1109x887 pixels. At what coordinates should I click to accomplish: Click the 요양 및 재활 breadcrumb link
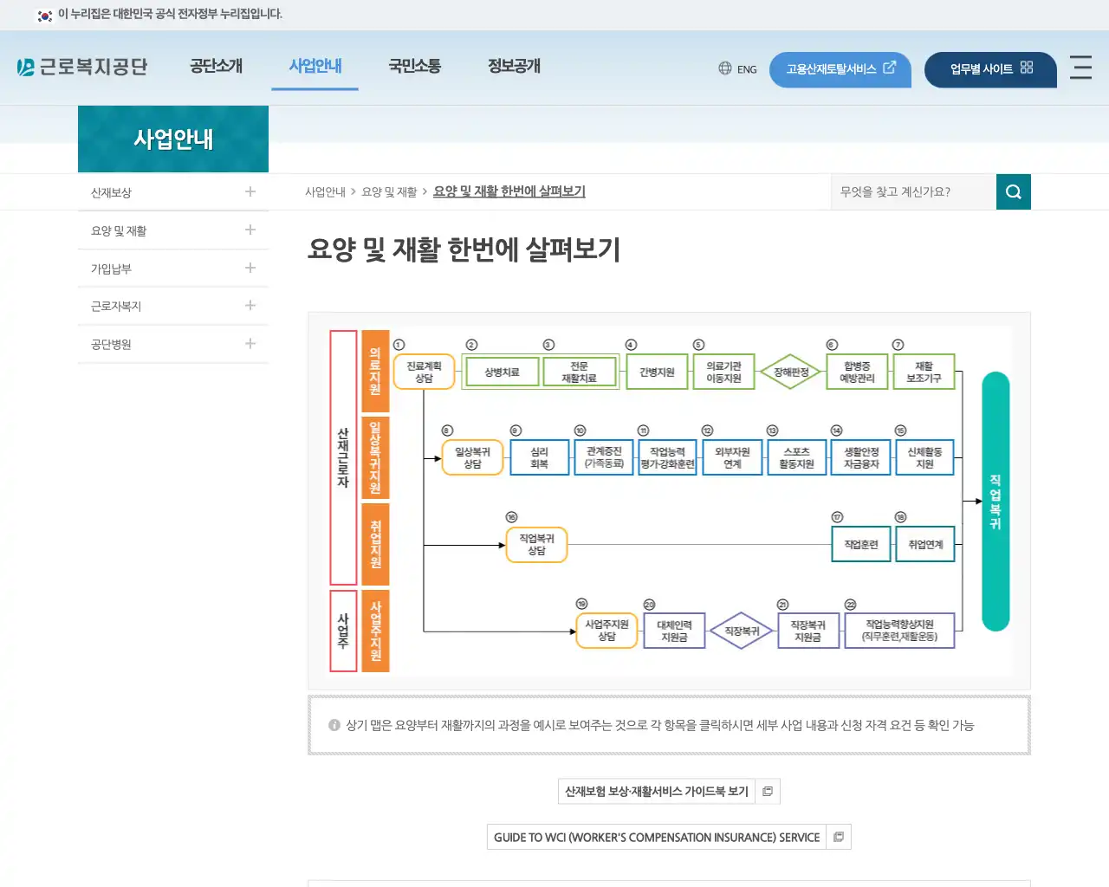[387, 191]
